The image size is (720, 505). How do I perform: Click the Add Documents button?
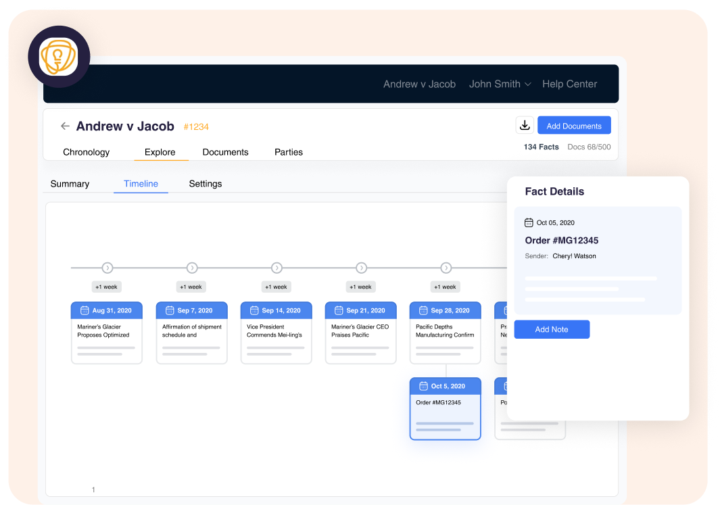click(x=574, y=126)
